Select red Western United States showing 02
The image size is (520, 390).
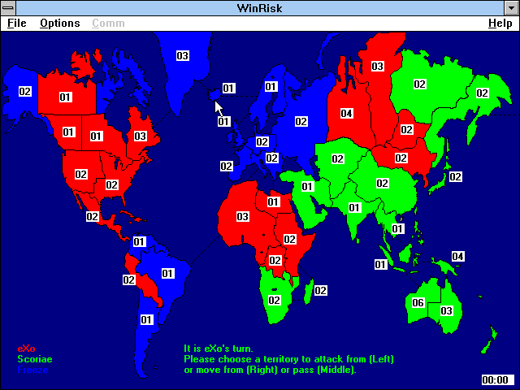coord(81,175)
